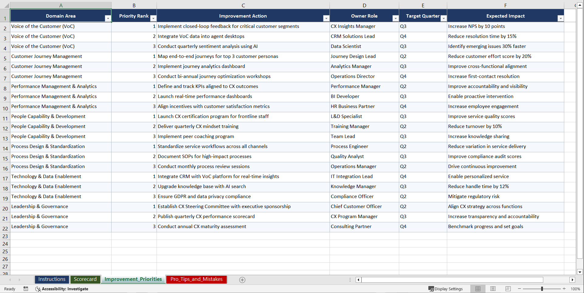The width and height of the screenshot is (584, 293).
Task: Open the Domain Area filter dropdown
Action: pyautogui.click(x=108, y=18)
